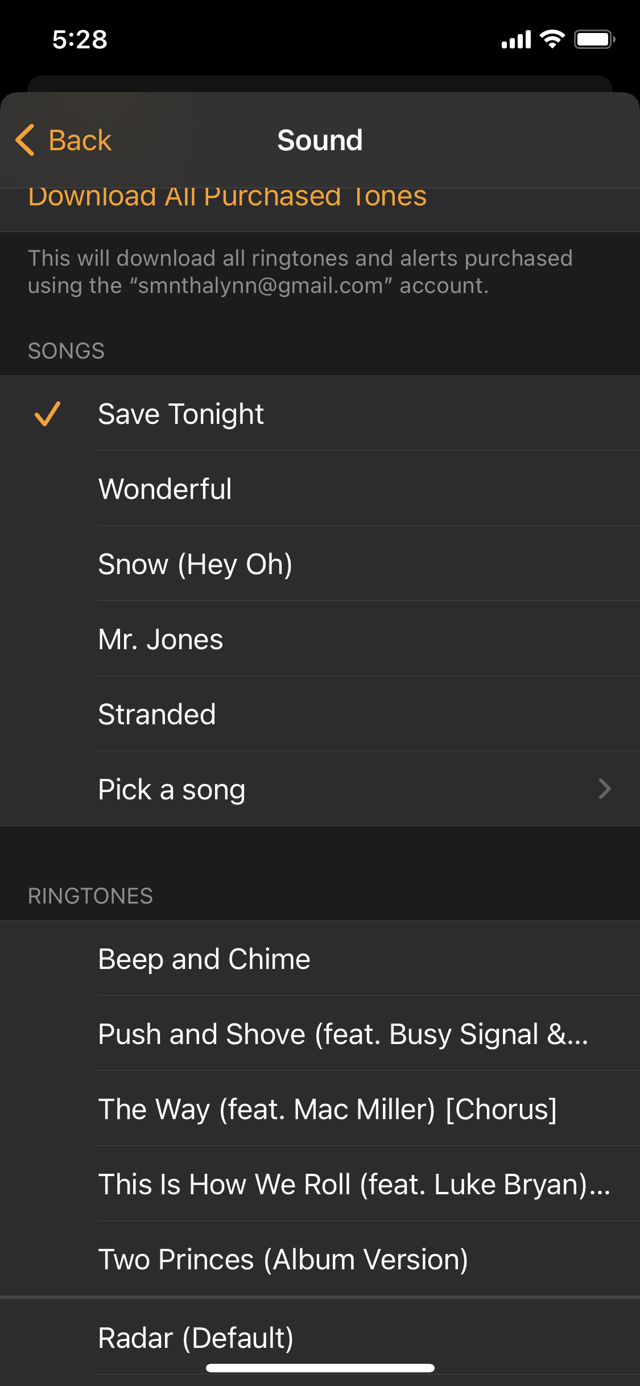Tap the Wi-Fi status icon
The image size is (640, 1386).
click(552, 39)
